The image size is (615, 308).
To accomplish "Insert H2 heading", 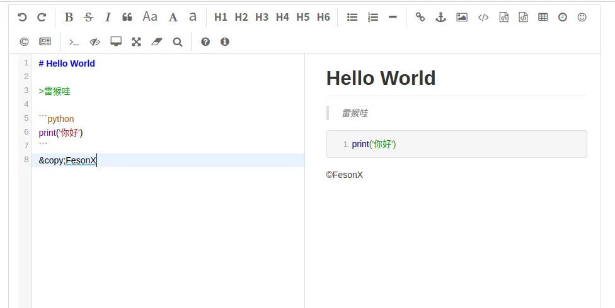I will point(241,17).
